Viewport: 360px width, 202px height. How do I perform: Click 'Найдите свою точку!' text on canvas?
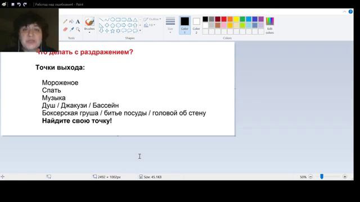(77, 121)
